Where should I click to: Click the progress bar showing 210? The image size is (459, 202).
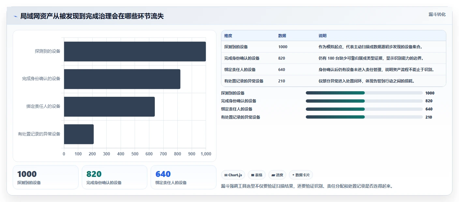point(364,117)
